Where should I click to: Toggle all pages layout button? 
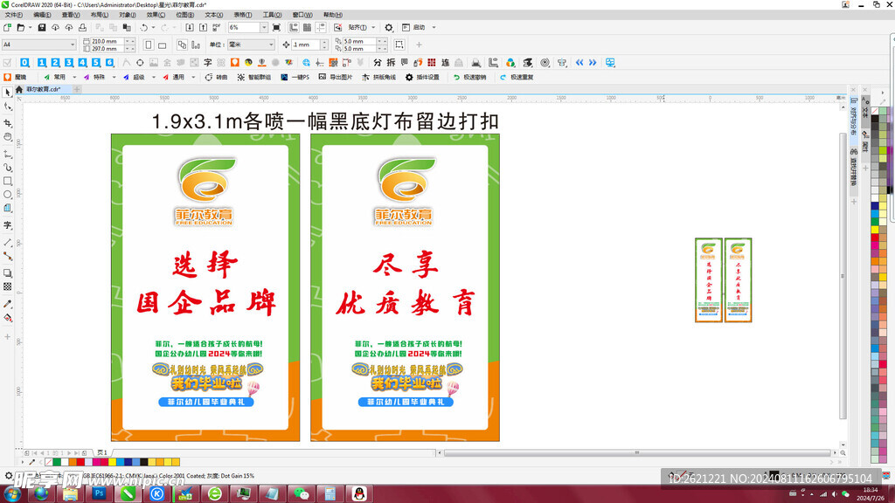[x=182, y=45]
